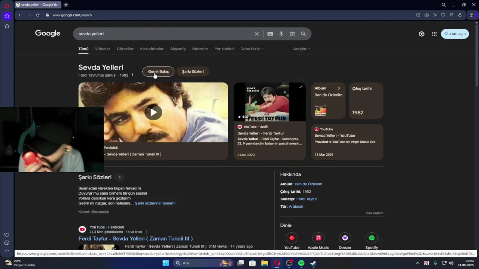This screenshot has height=269, width=479.
Task: Open options menu for Ferdici68 YouTube result
Action: coord(147,232)
